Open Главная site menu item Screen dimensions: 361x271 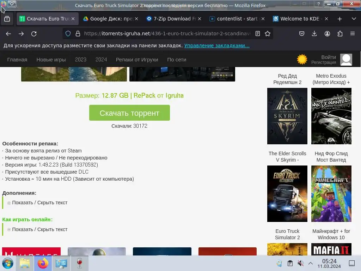[x=17, y=60]
